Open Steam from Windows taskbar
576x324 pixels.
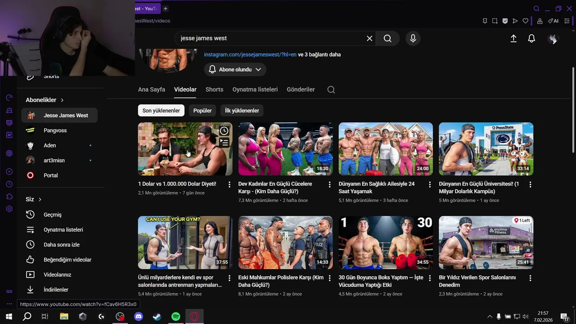(x=157, y=317)
